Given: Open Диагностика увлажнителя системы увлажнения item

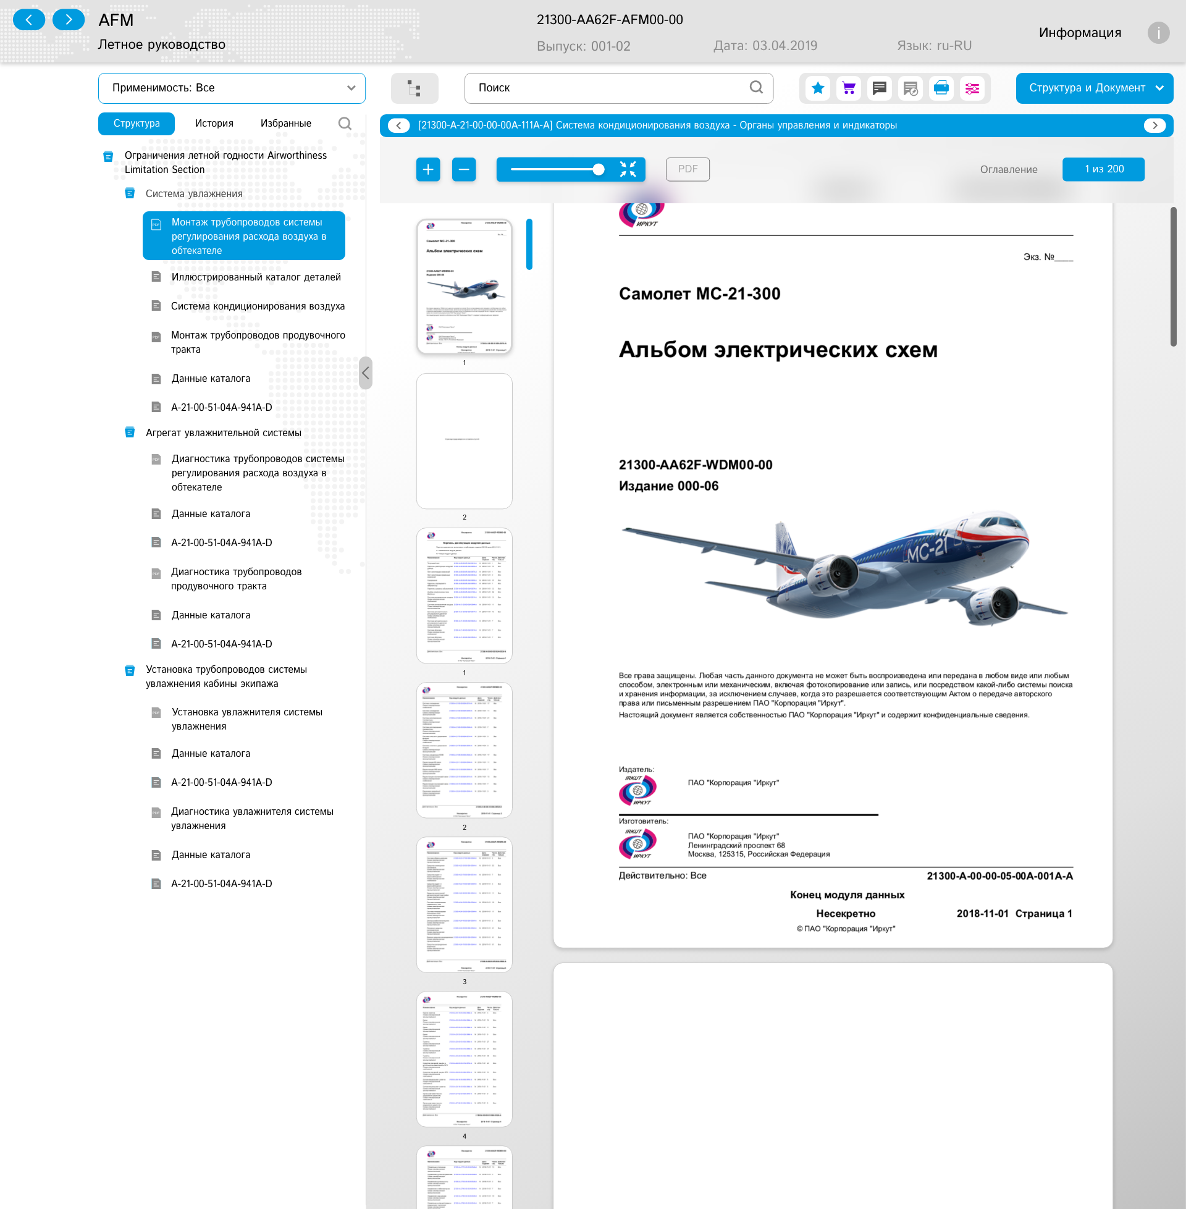Looking at the screenshot, I should coord(252,819).
